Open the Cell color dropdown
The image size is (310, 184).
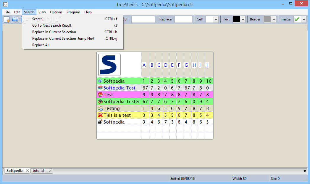pos(216,20)
